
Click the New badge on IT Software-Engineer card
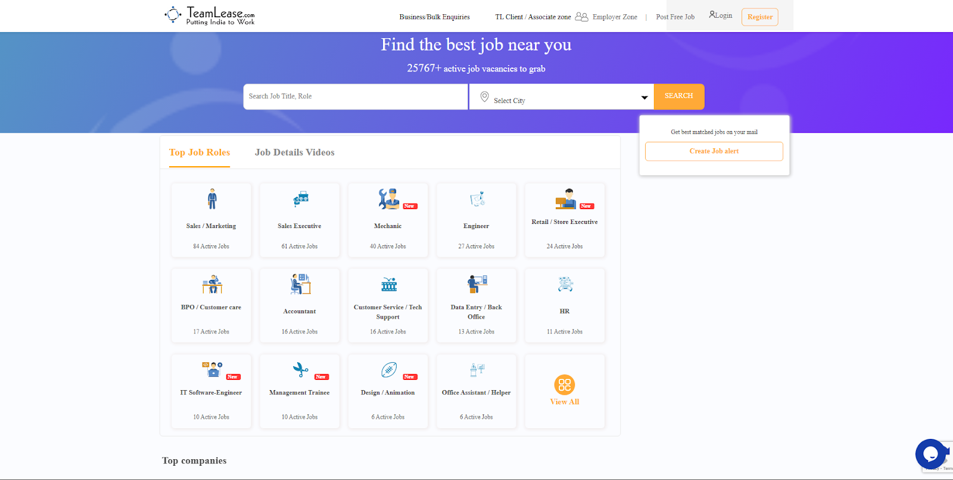pyautogui.click(x=233, y=377)
